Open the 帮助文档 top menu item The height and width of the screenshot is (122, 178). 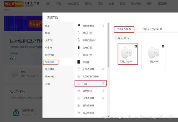tap(136, 4)
